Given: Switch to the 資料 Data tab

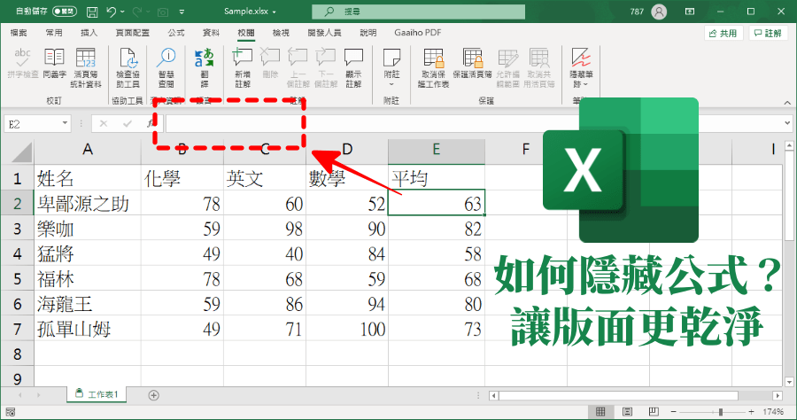Looking at the screenshot, I should pos(211,33).
